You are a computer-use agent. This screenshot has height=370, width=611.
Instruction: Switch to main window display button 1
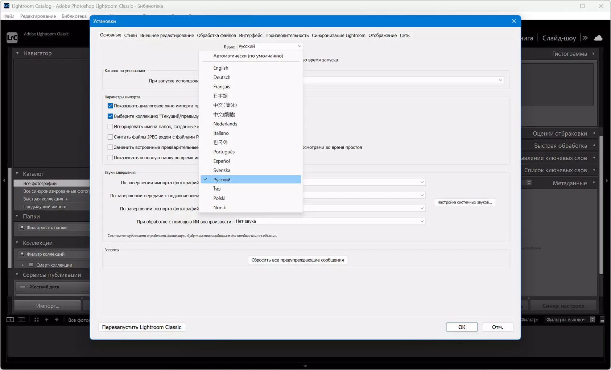tap(10, 320)
